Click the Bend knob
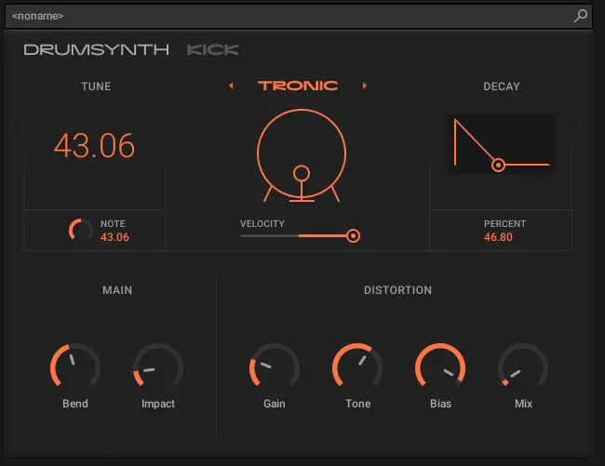The image size is (605, 466). click(74, 367)
